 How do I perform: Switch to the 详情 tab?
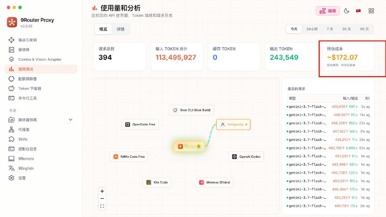point(120,29)
